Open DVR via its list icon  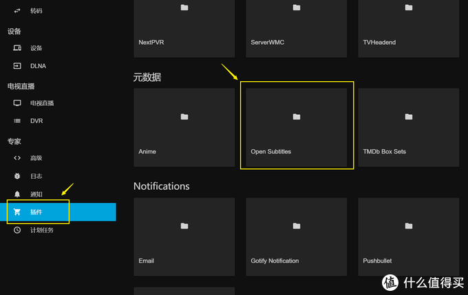[17, 121]
